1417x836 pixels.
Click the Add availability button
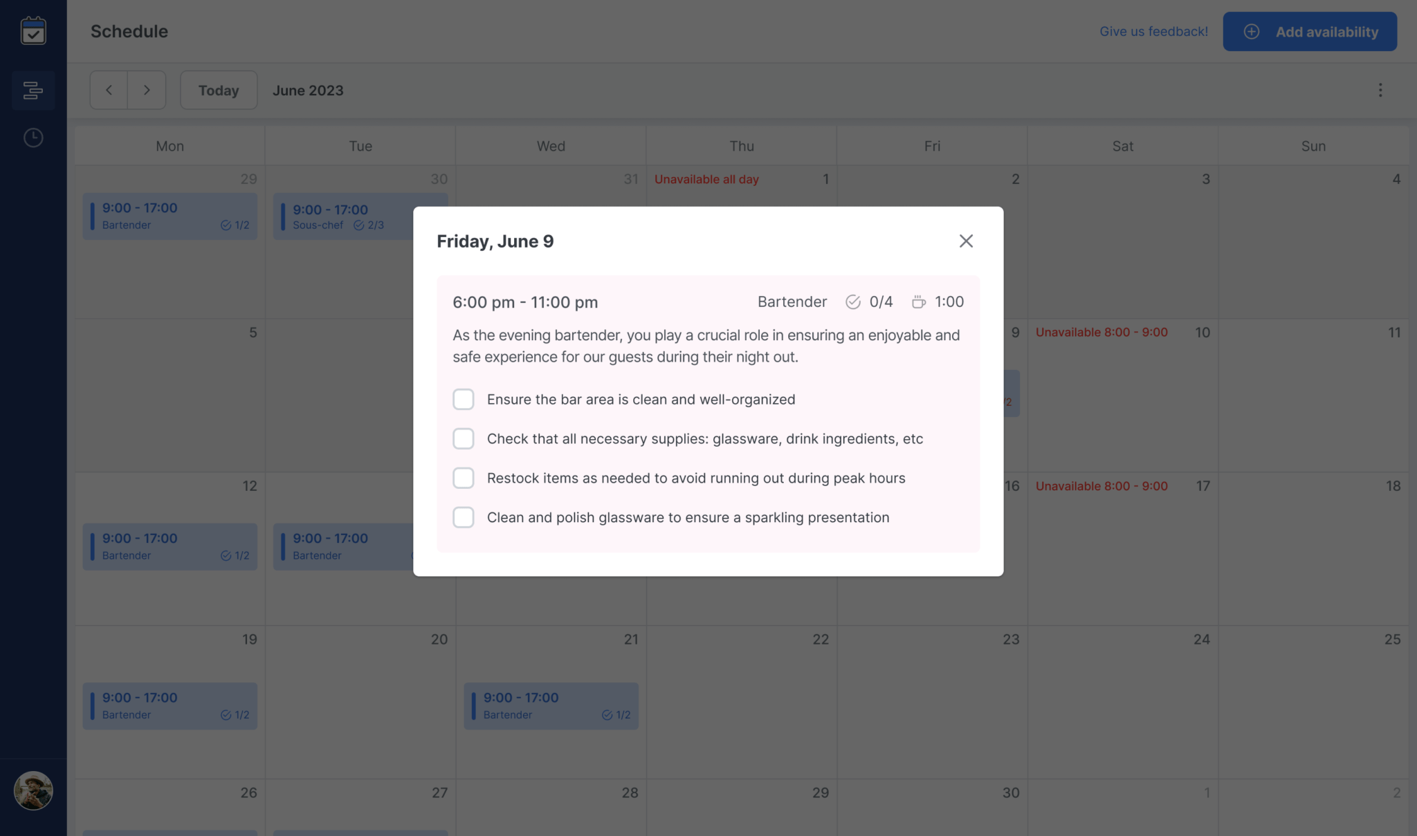click(1310, 31)
